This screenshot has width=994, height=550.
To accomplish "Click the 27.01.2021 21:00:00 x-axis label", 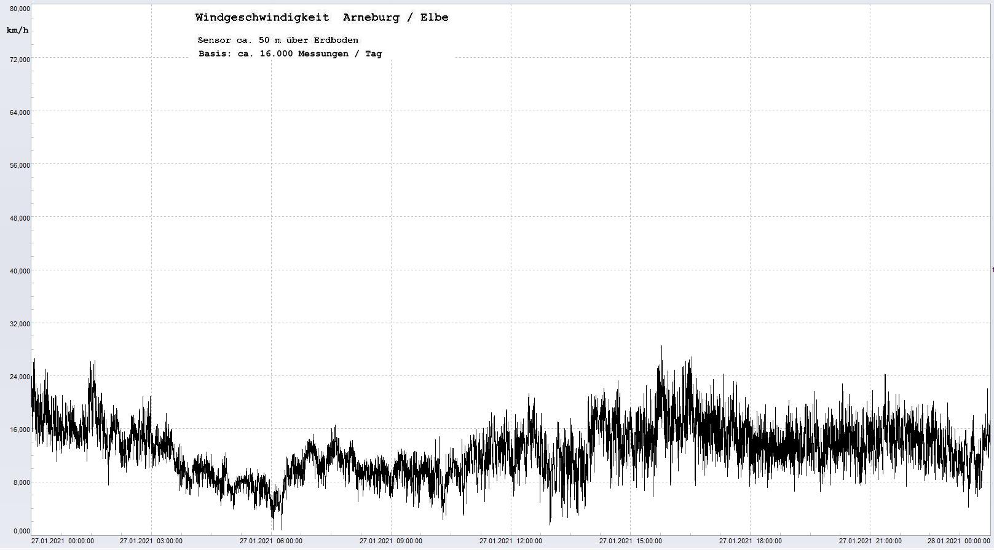I will coord(870,541).
